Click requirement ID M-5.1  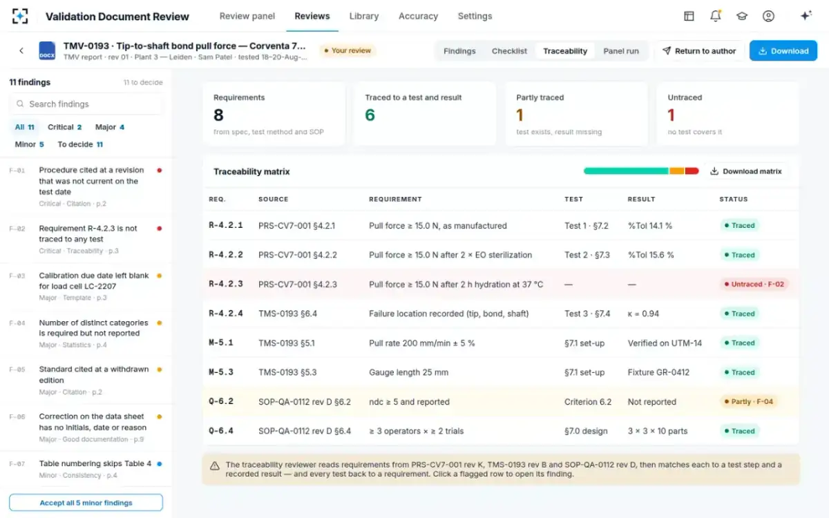click(x=221, y=343)
